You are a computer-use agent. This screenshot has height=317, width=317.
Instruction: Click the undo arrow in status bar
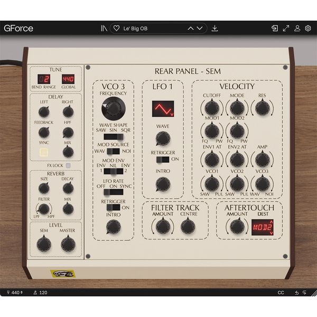tap(296, 293)
